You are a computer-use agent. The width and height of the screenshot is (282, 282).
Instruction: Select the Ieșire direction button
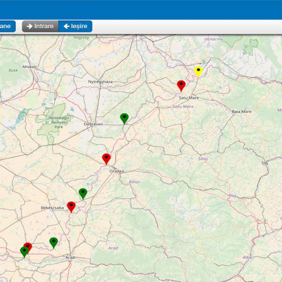pos(75,26)
